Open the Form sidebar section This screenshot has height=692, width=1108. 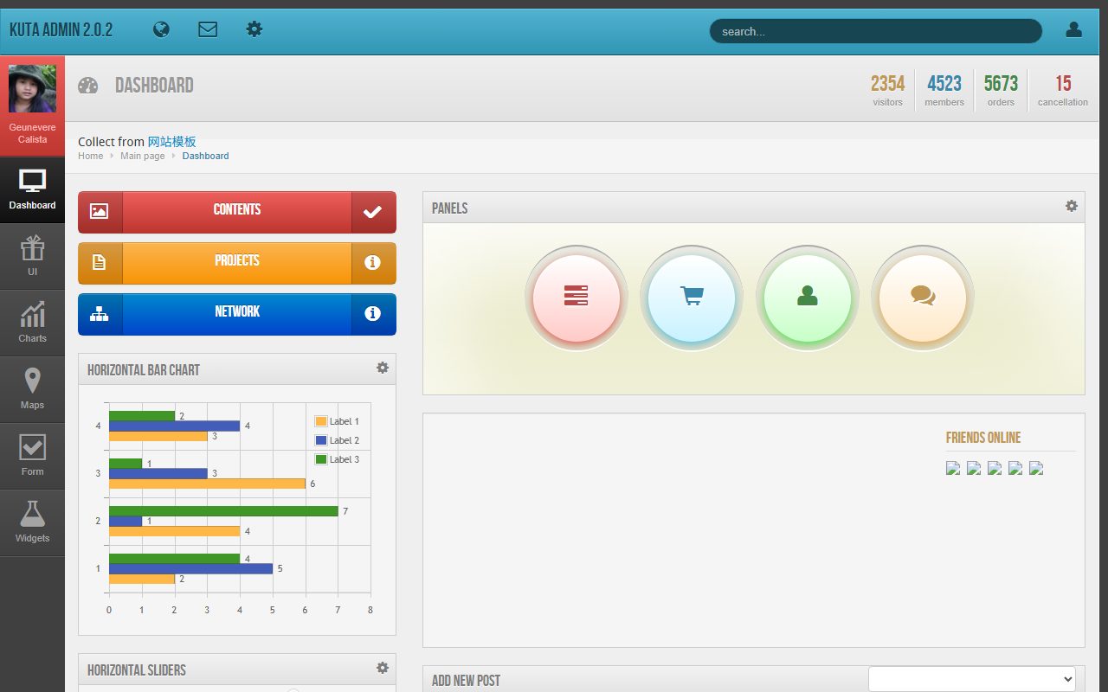coord(32,457)
